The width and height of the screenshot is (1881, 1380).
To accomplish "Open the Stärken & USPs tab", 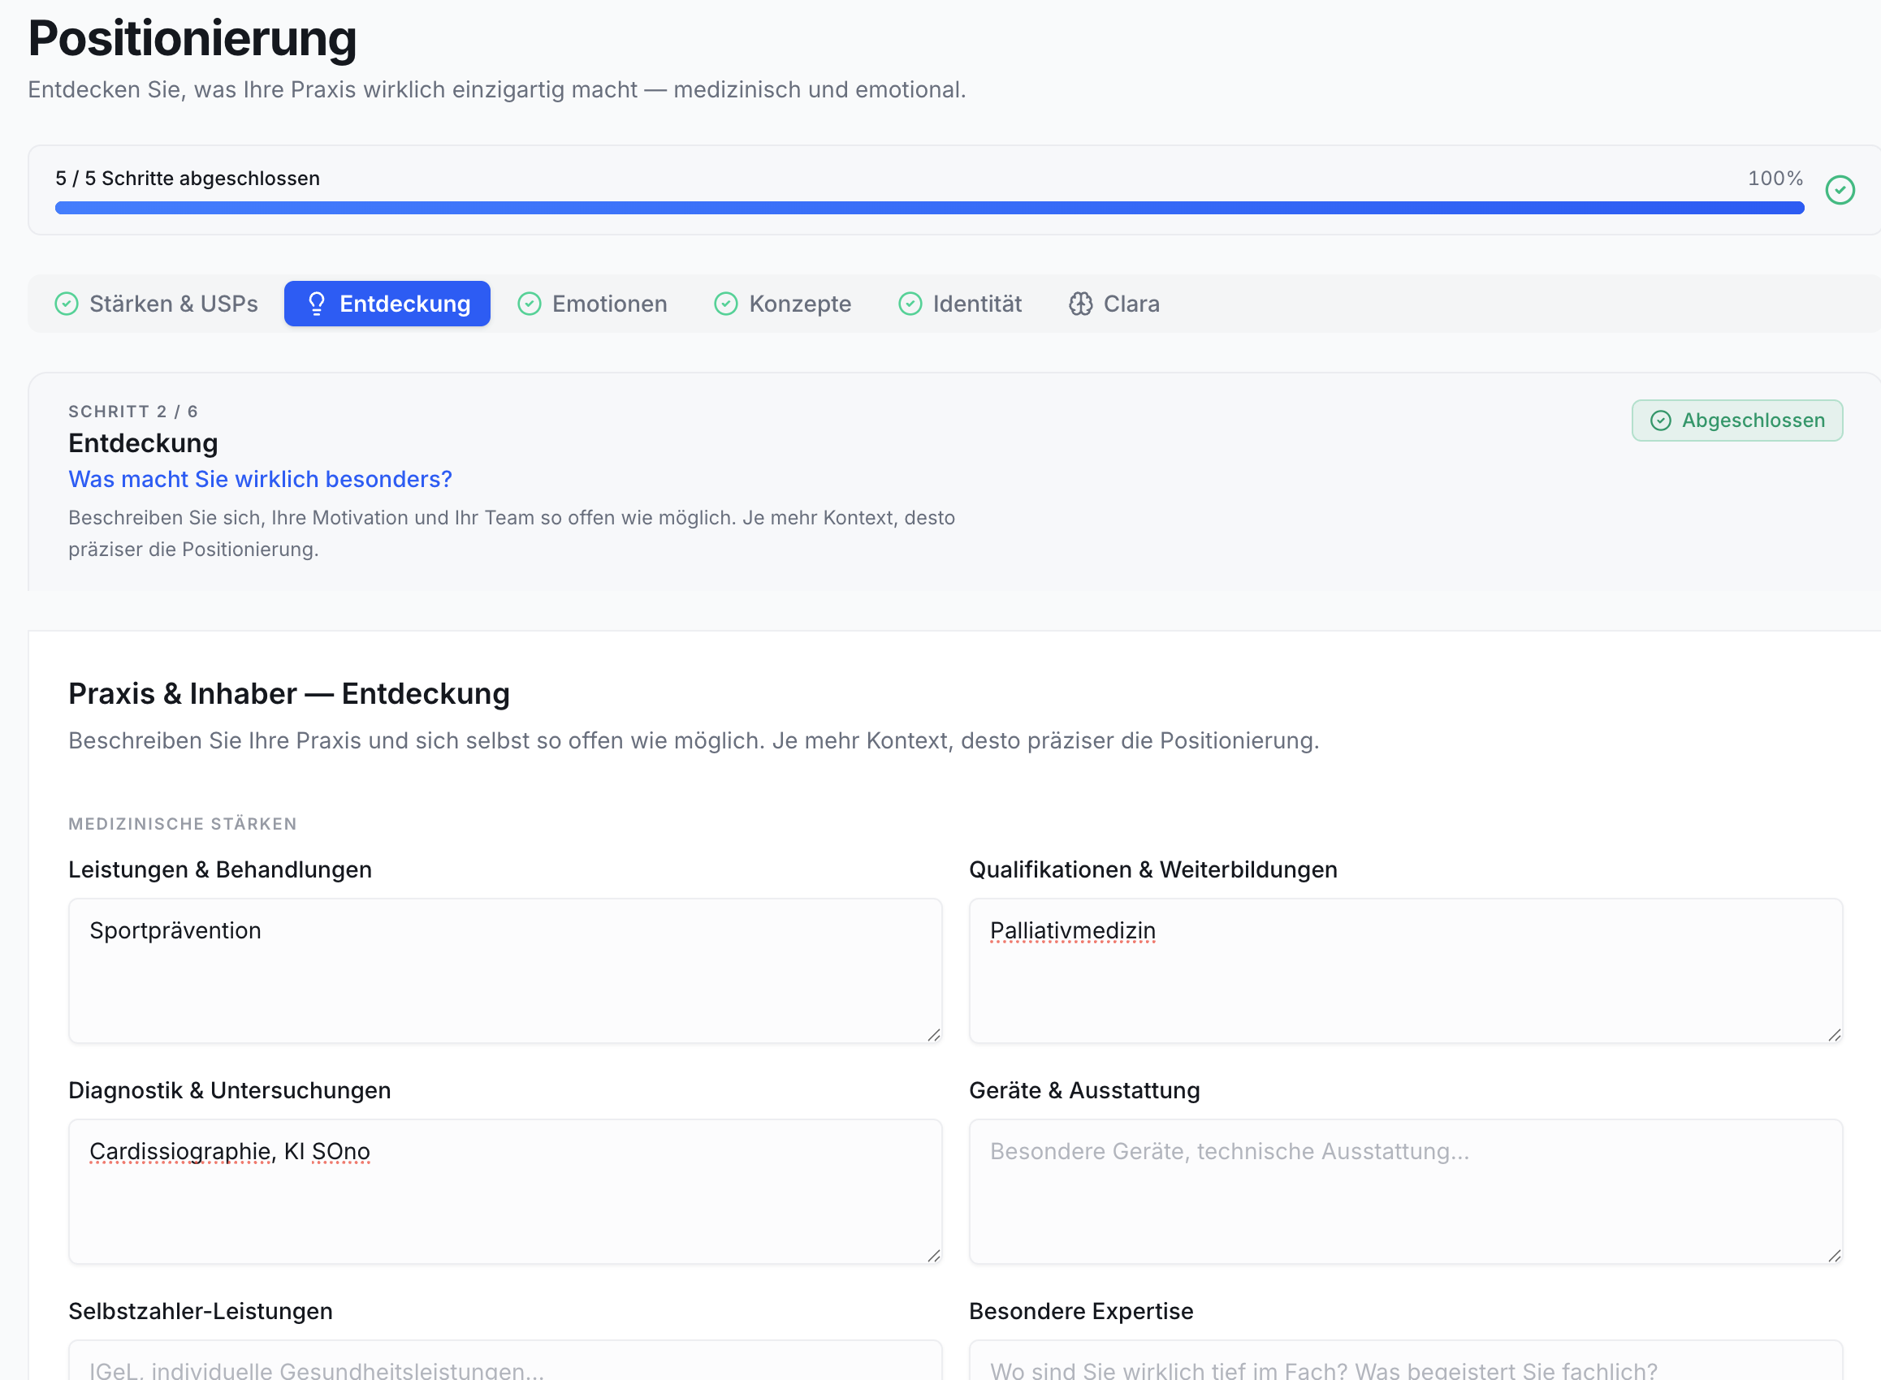I will pos(156,304).
